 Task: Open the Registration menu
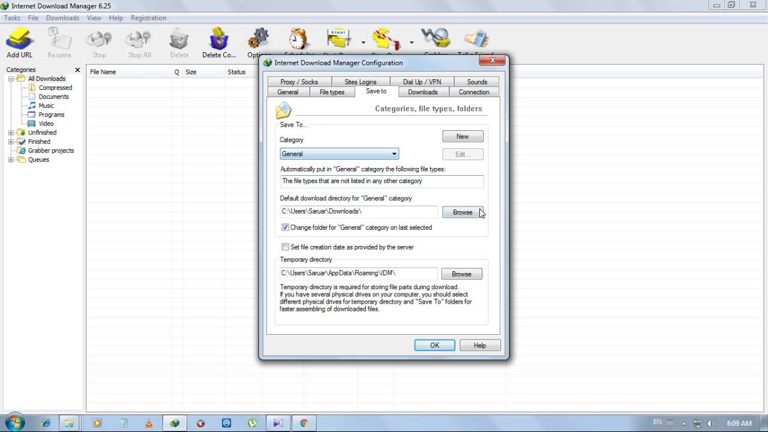click(x=148, y=18)
